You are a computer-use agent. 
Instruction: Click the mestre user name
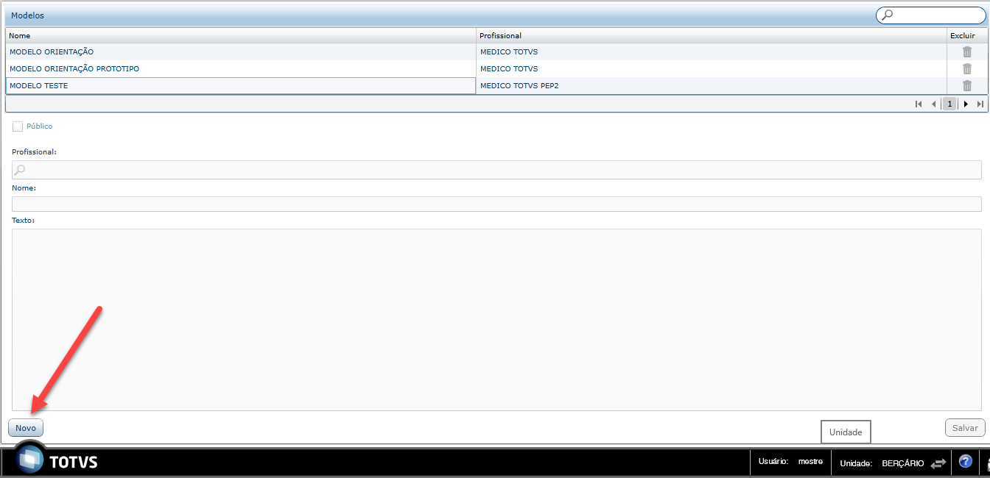tap(810, 462)
